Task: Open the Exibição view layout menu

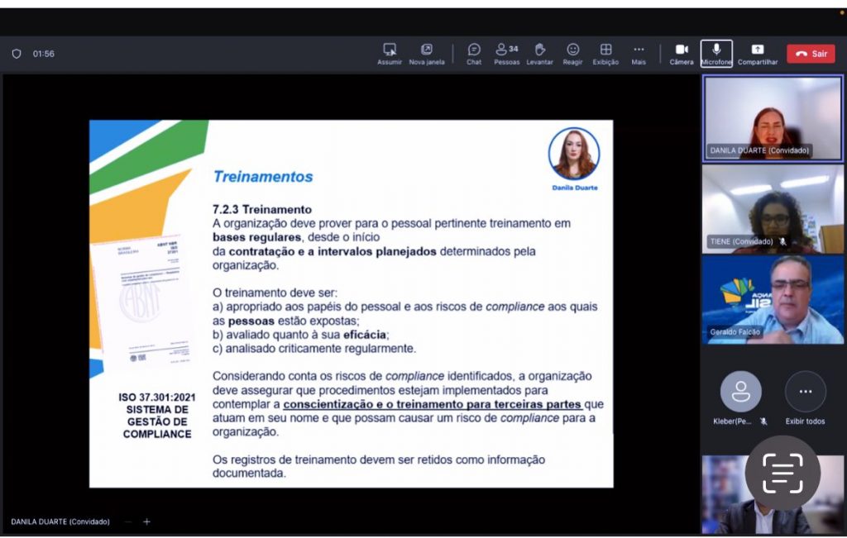Action: click(605, 50)
